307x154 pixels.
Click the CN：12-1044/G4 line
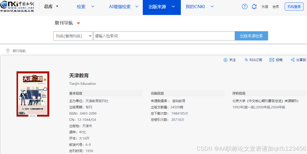point(82,120)
